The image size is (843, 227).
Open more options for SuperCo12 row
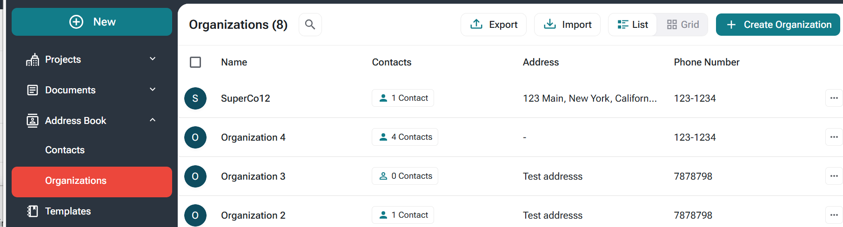pyautogui.click(x=834, y=98)
